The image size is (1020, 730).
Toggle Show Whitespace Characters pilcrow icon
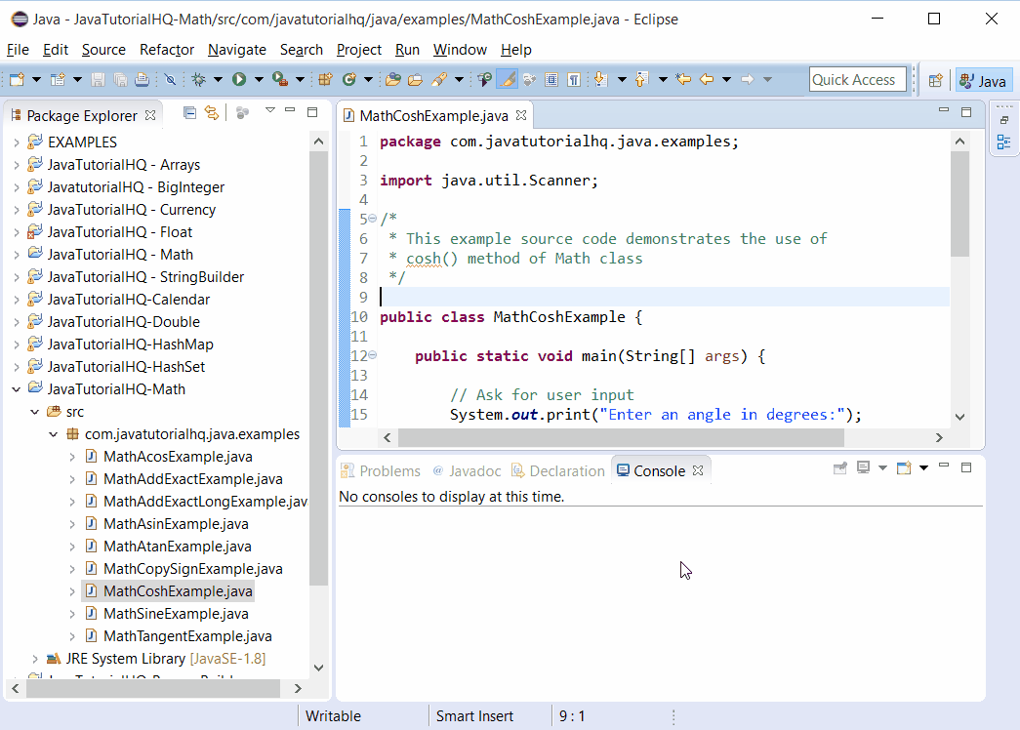(574, 79)
